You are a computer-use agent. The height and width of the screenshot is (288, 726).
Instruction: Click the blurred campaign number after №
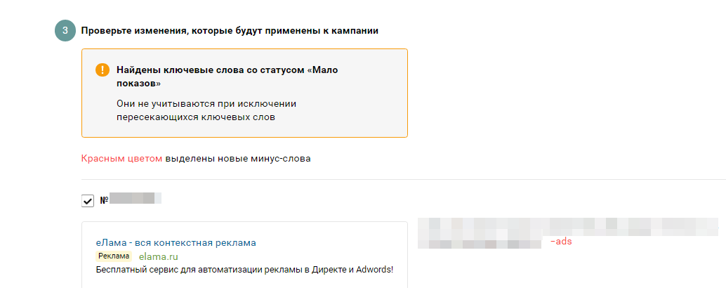coord(136,199)
